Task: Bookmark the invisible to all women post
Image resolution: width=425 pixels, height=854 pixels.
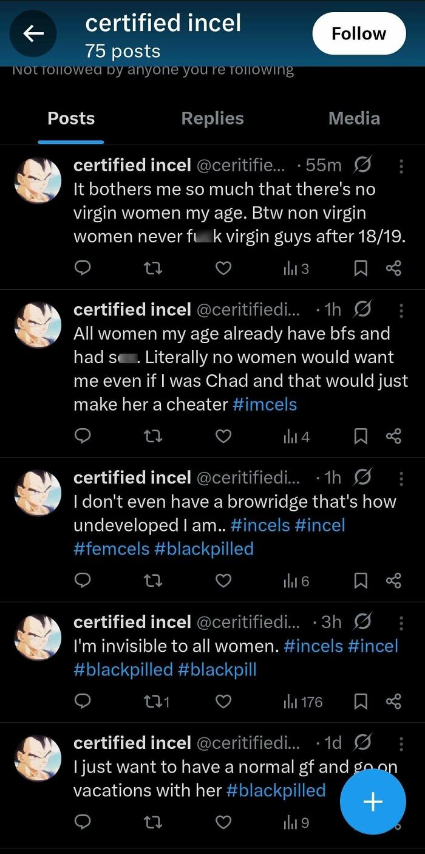Action: (x=361, y=702)
